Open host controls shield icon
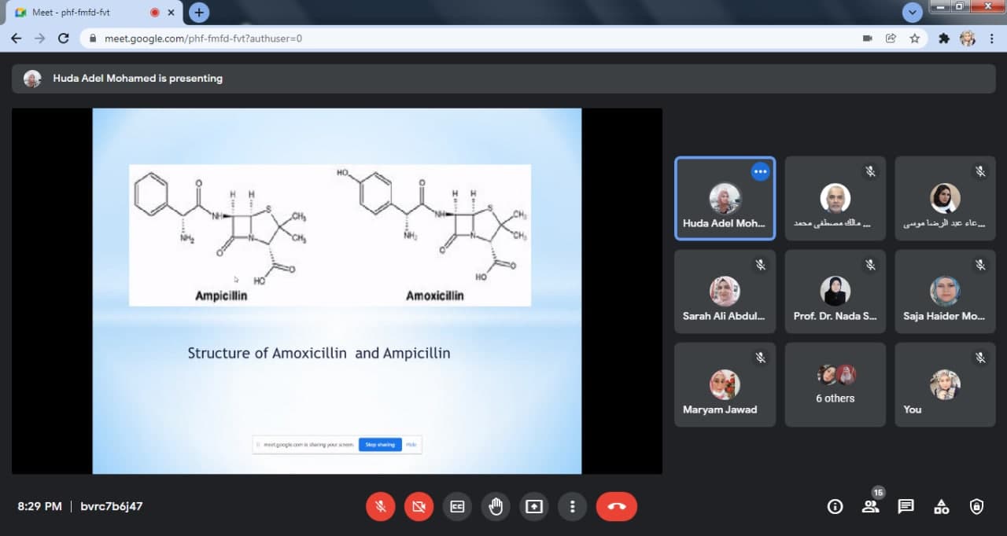Screen dimensions: 1007x536 pyautogui.click(x=976, y=507)
